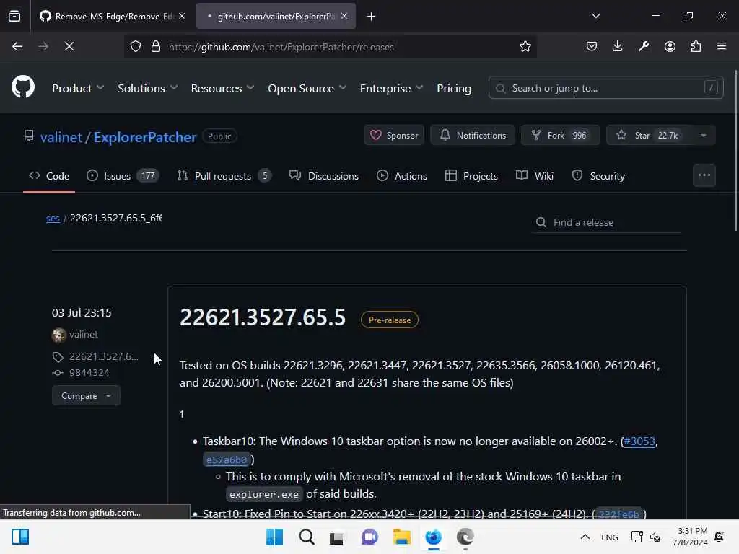Open the list all tabs chevron

pos(595,16)
